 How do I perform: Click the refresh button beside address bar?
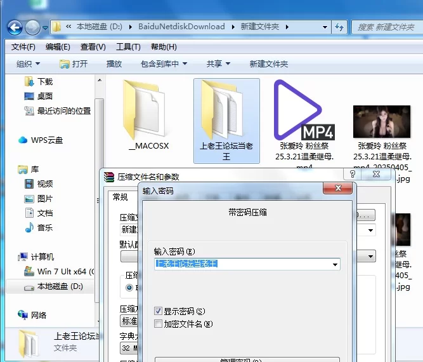click(340, 27)
